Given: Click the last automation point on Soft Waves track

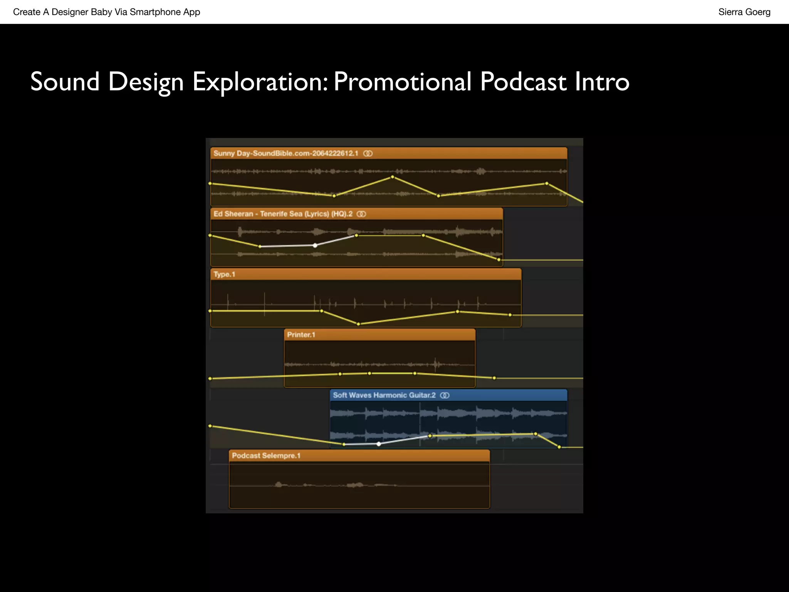Looking at the screenshot, I should point(559,447).
